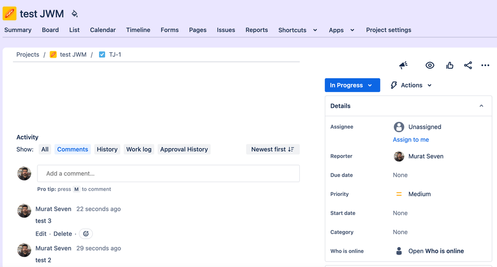Open the Reports tab
This screenshot has height=267, width=497.
click(257, 30)
